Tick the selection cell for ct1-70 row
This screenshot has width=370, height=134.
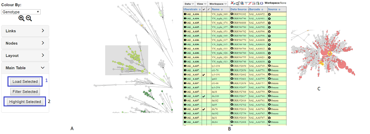(204, 70)
